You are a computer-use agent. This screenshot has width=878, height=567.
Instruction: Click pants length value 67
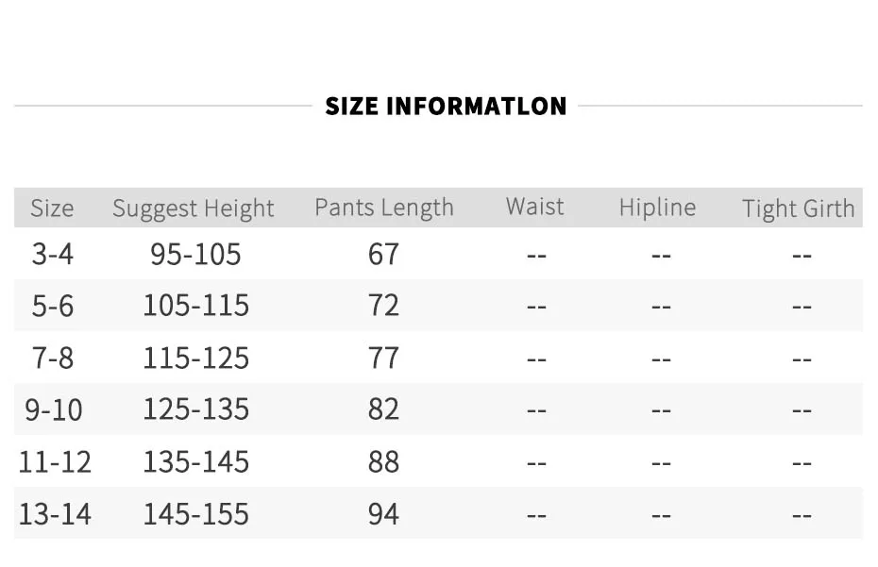click(x=383, y=254)
